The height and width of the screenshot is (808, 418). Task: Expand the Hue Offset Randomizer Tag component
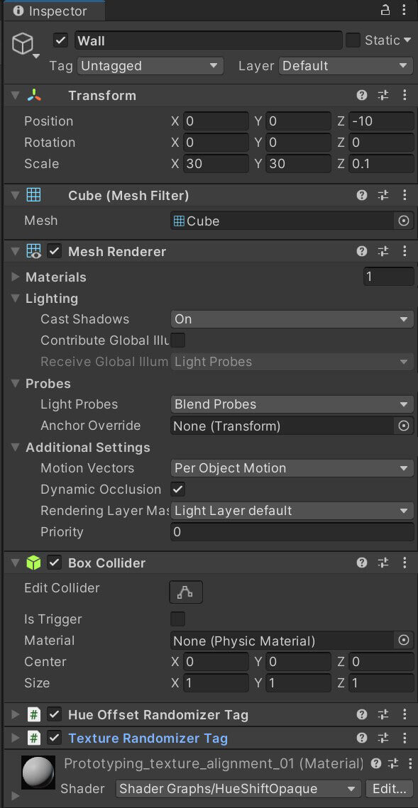(16, 715)
